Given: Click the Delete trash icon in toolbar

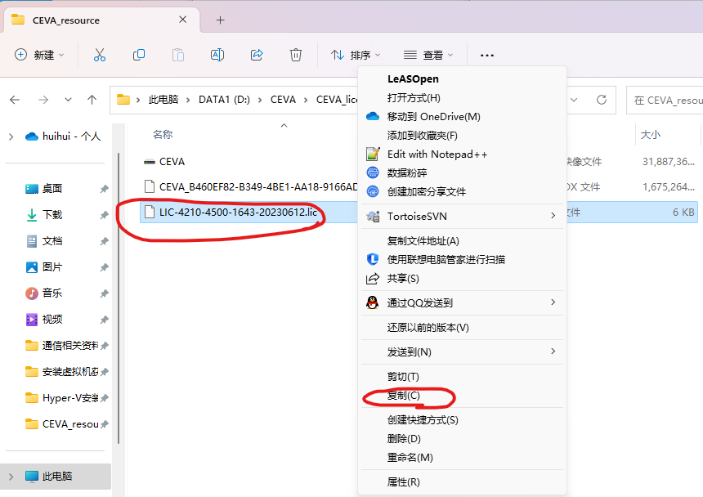Looking at the screenshot, I should 295,55.
